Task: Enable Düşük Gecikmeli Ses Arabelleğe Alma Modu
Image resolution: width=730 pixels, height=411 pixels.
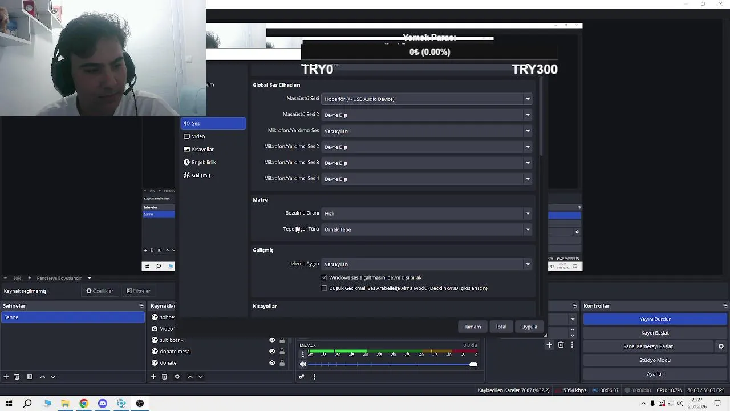Action: click(325, 288)
